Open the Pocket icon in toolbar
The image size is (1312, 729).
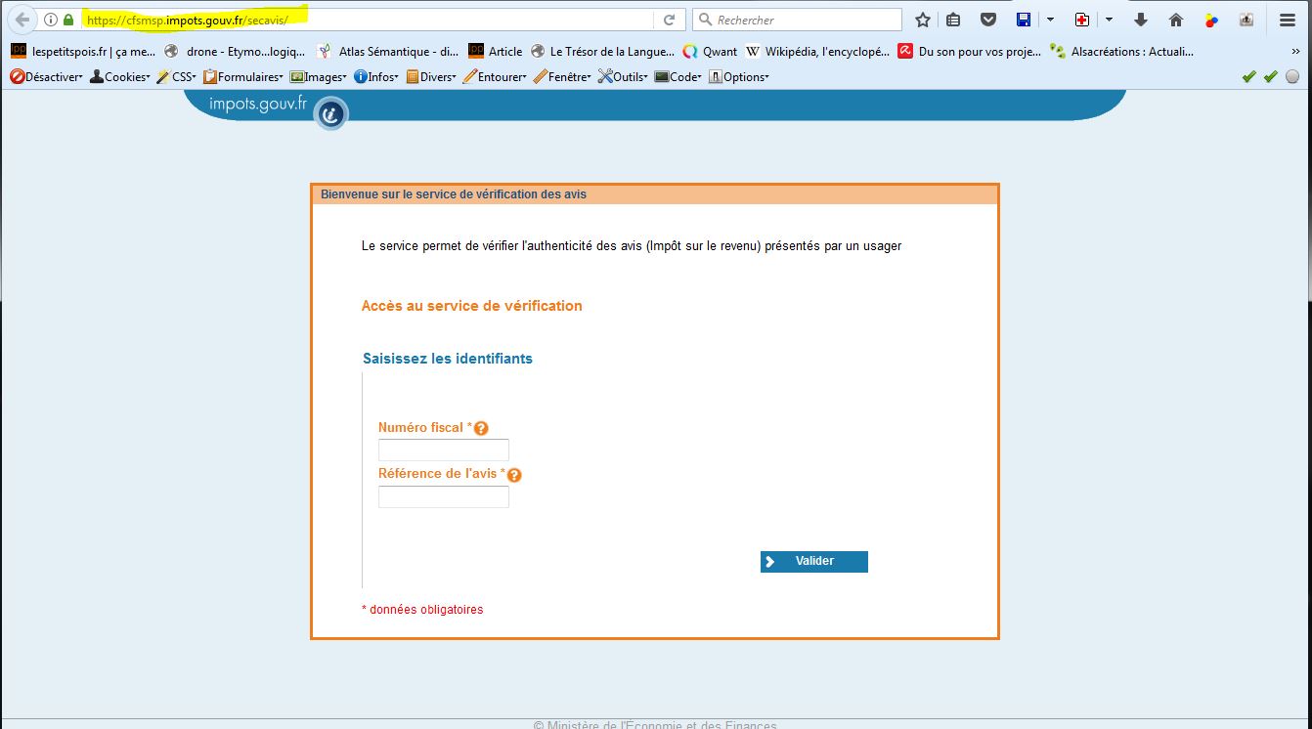coord(987,20)
